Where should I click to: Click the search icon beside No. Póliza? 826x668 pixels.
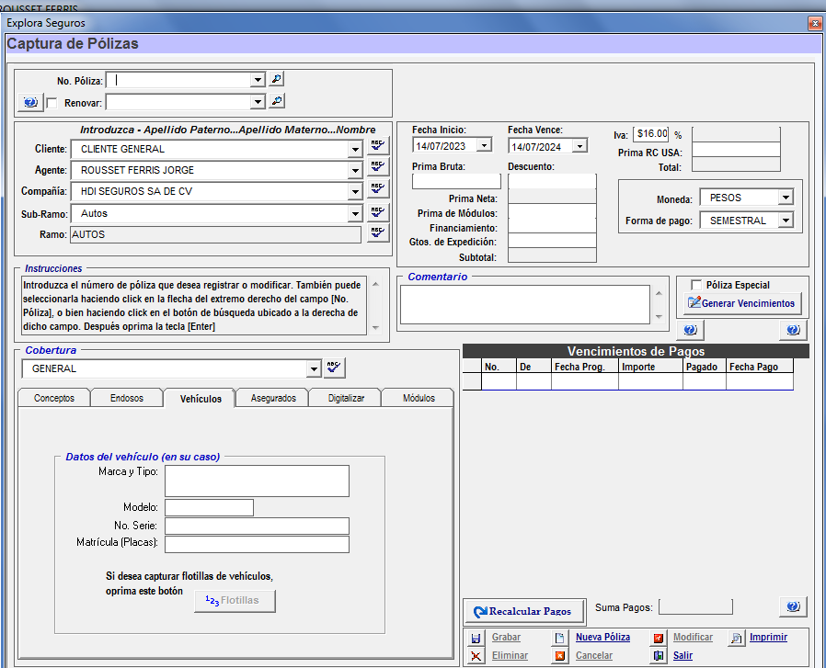click(276, 80)
